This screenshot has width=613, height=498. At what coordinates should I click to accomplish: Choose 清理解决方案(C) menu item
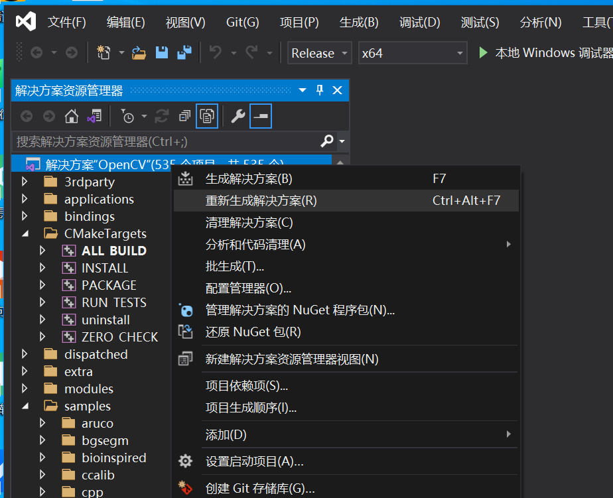(346, 222)
